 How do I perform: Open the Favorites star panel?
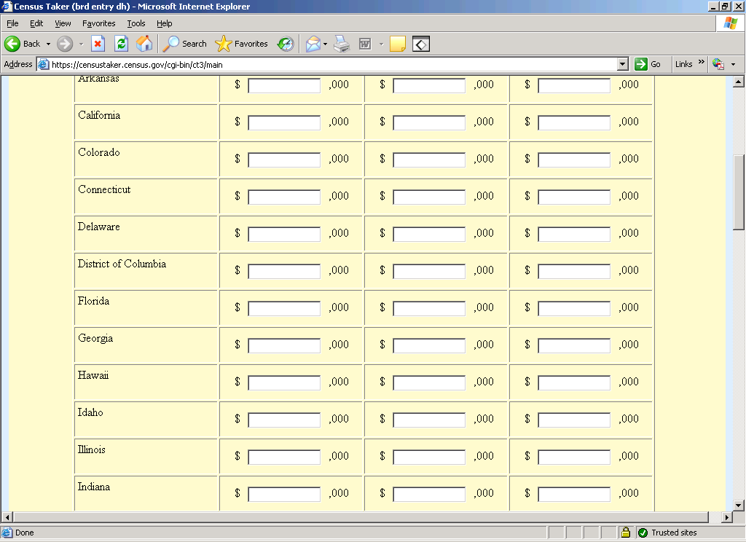click(242, 44)
